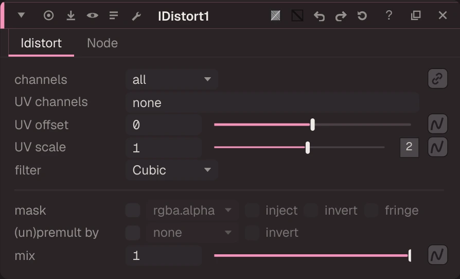Switch to the Idistort tab
Viewport: 460px width, 279px height.
tap(41, 43)
